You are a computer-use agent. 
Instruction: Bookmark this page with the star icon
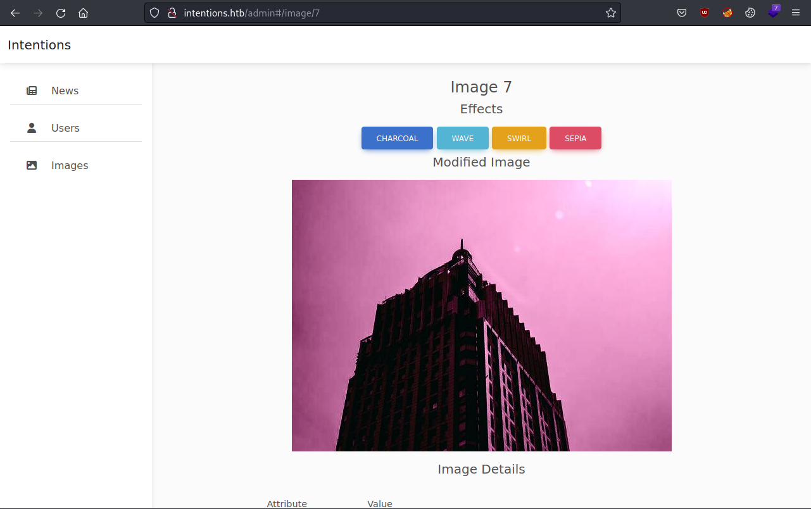(611, 13)
